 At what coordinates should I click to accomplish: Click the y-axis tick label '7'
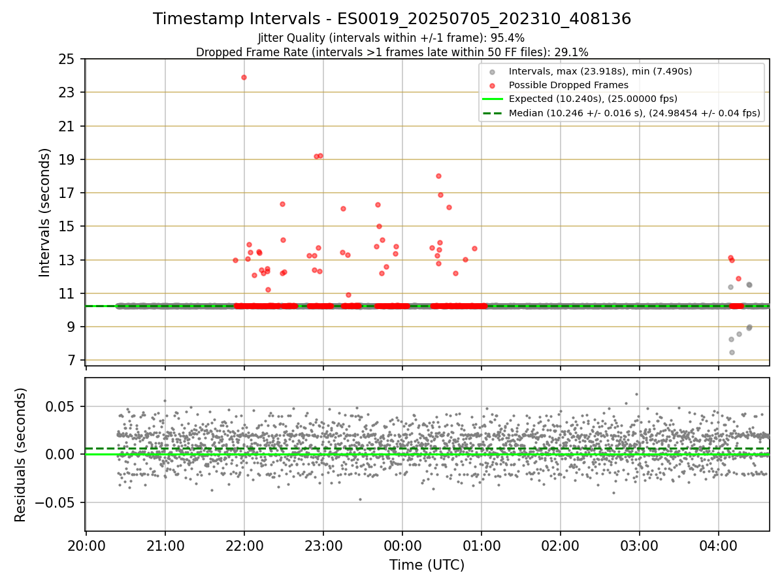point(71,361)
